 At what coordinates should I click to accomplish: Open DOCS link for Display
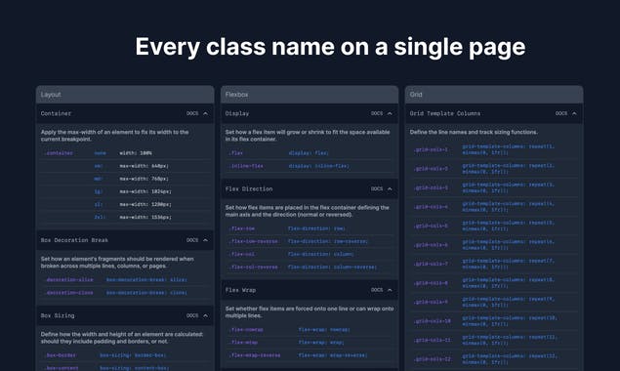point(377,113)
